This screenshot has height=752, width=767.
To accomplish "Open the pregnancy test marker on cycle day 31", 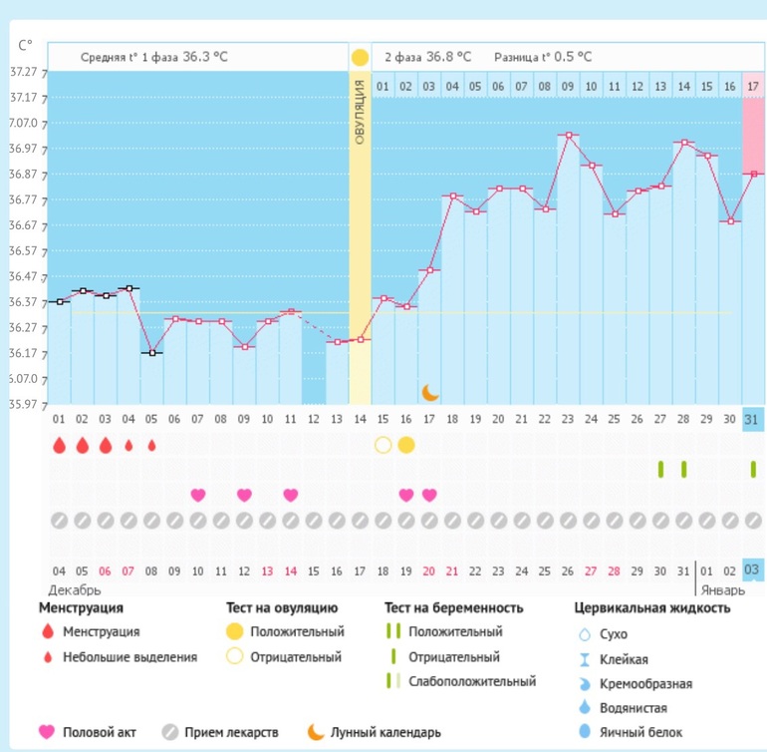I will (x=753, y=469).
